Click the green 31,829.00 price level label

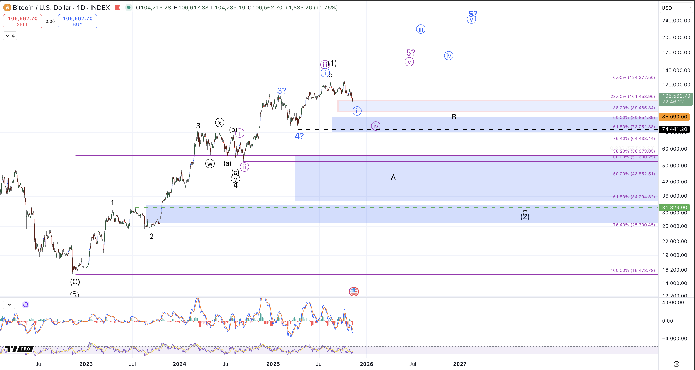pyautogui.click(x=674, y=207)
